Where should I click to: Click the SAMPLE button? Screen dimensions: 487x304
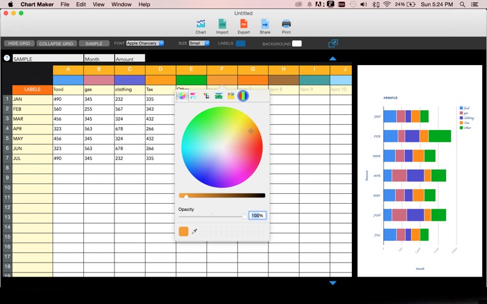(x=94, y=43)
